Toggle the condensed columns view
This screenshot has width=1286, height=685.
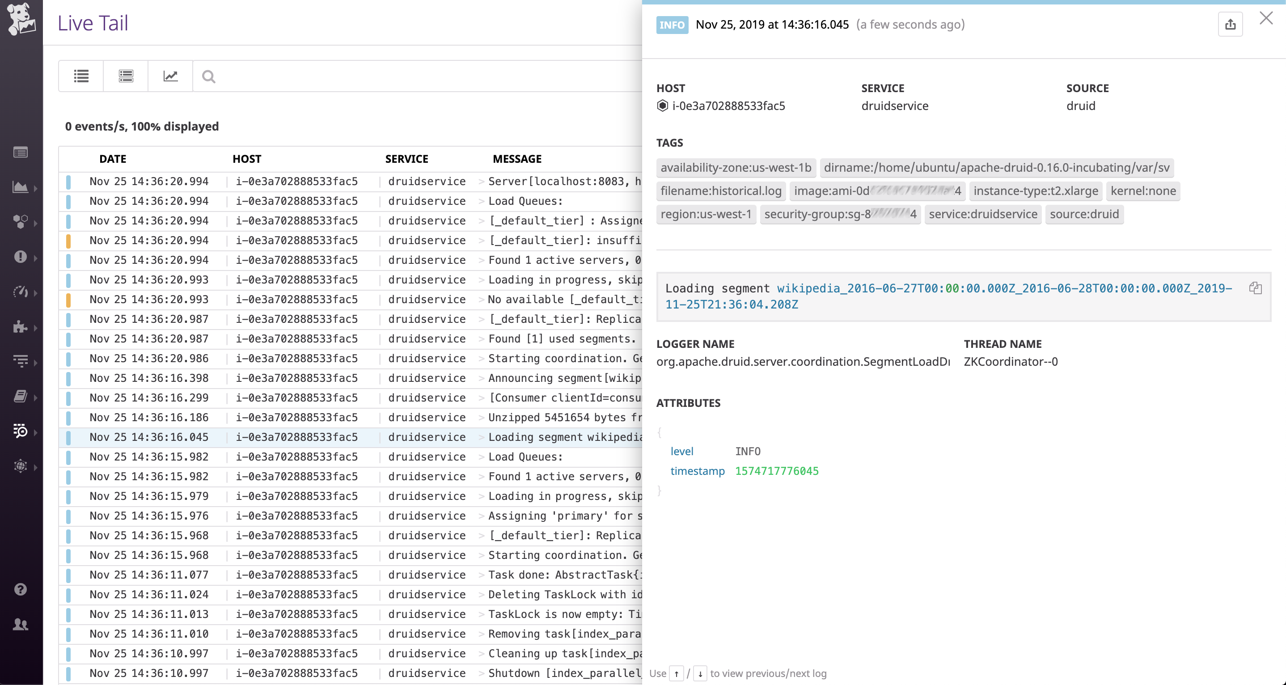[125, 76]
